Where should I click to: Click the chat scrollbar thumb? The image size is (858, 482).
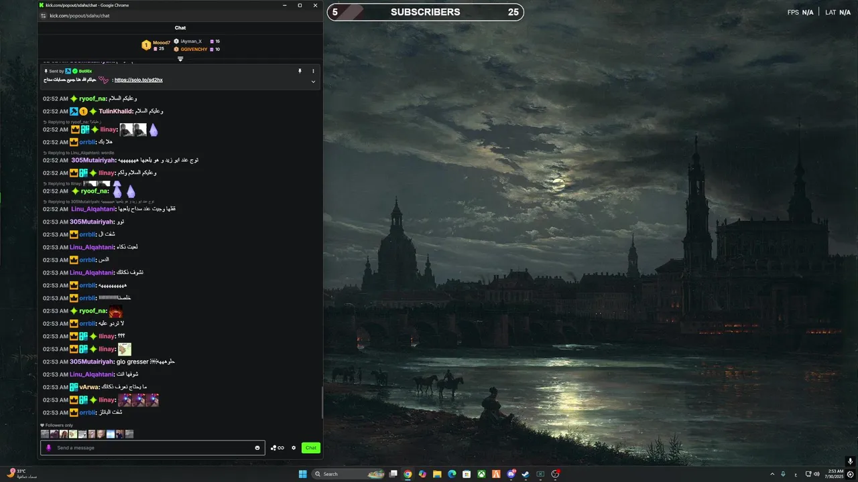point(322,402)
